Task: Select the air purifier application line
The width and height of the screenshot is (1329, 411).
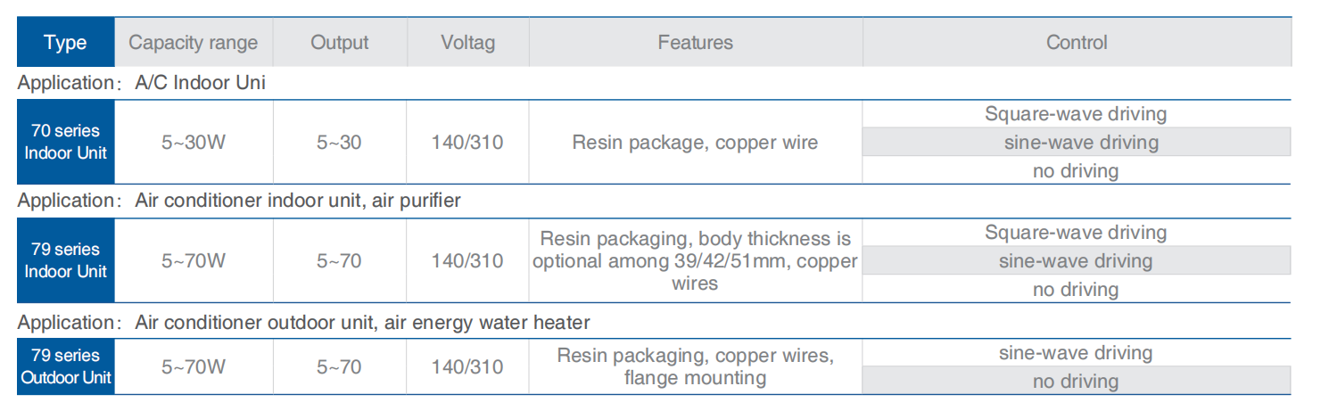Action: [x=239, y=201]
